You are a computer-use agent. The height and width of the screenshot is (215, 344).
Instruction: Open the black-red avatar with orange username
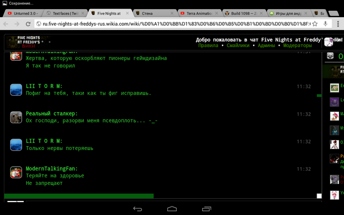(334, 159)
